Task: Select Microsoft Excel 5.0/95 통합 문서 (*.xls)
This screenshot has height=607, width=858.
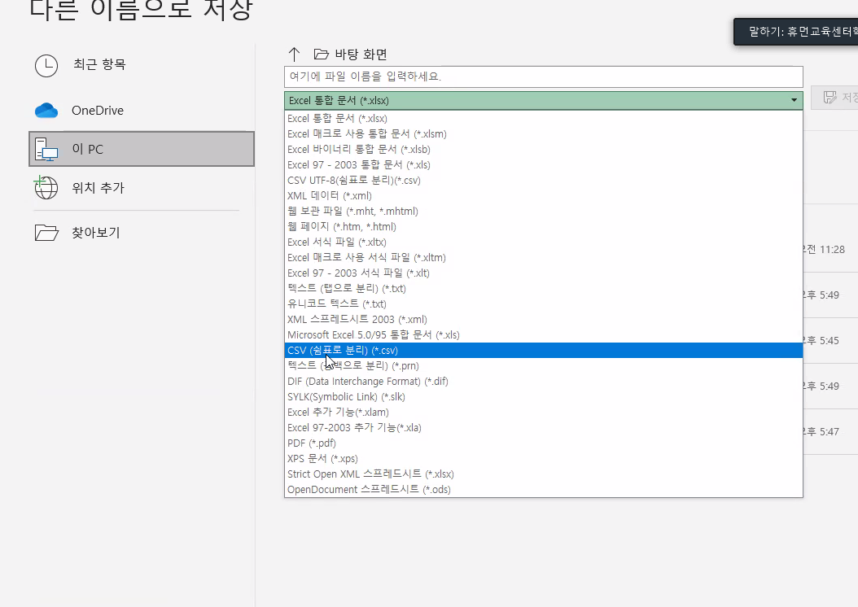Action: 543,334
